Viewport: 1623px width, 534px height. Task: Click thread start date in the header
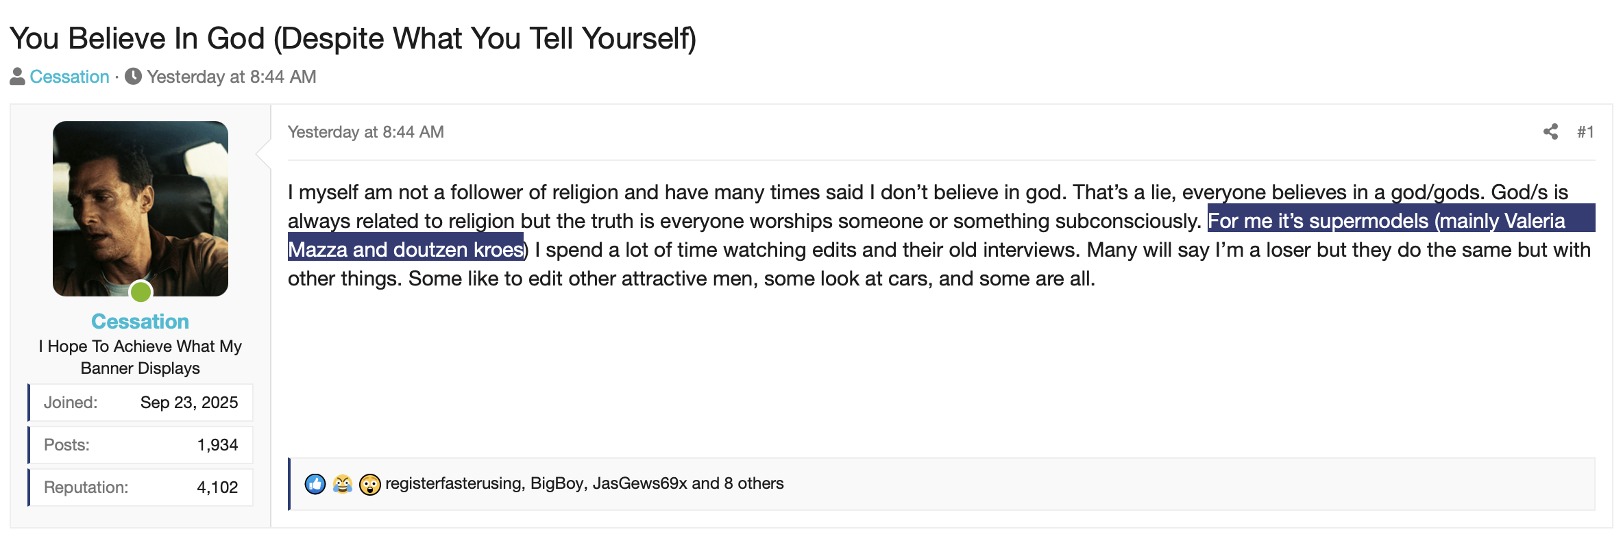coord(231,77)
